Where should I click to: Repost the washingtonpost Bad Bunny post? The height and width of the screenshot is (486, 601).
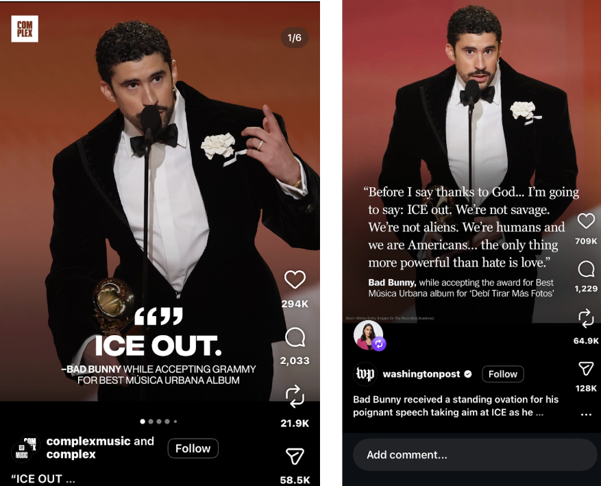click(586, 319)
